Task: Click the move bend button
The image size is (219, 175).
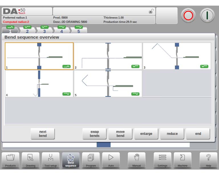Action: click(x=120, y=134)
